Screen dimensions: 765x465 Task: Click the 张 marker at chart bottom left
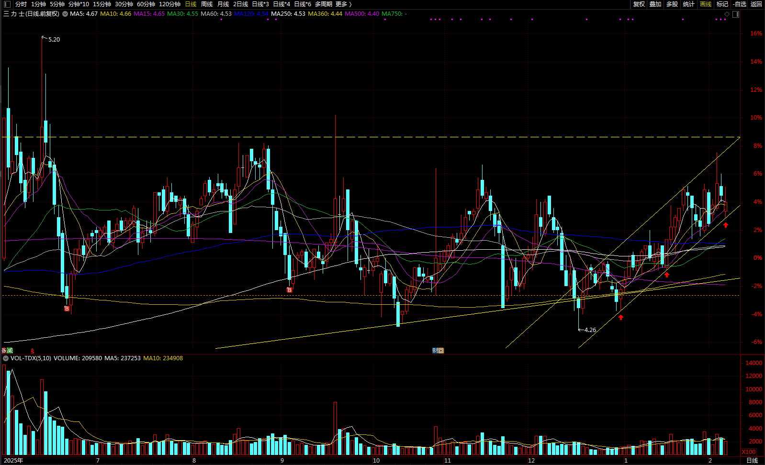point(4,351)
